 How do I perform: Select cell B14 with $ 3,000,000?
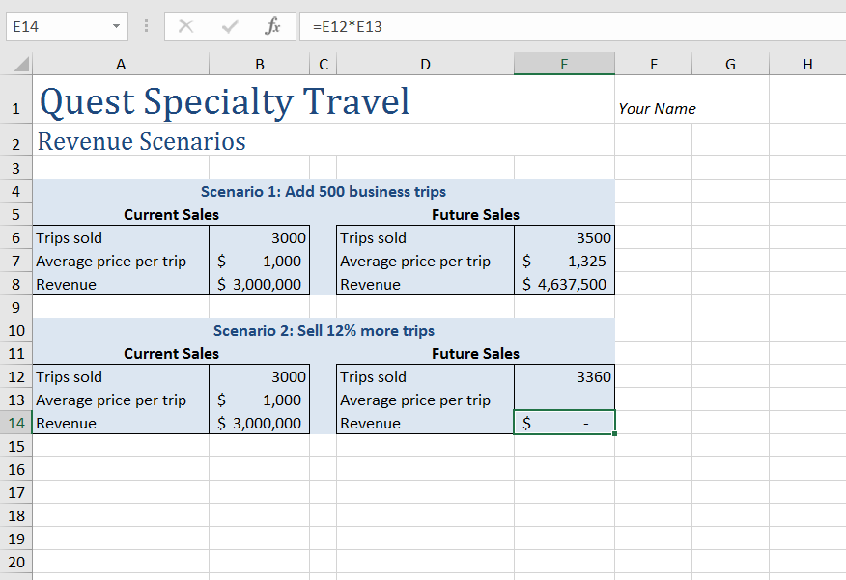[260, 423]
